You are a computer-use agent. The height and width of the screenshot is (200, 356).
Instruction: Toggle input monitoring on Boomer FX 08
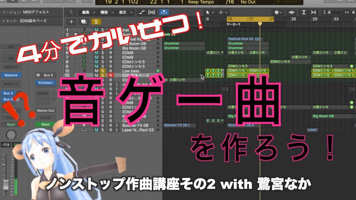pos(117,125)
